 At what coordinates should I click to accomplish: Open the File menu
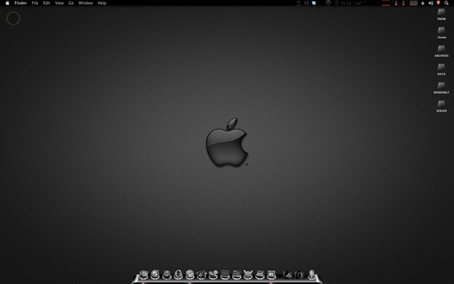tap(35, 3)
